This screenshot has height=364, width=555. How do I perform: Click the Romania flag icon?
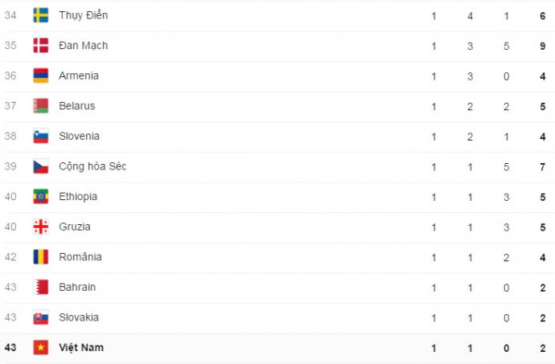coord(40,257)
